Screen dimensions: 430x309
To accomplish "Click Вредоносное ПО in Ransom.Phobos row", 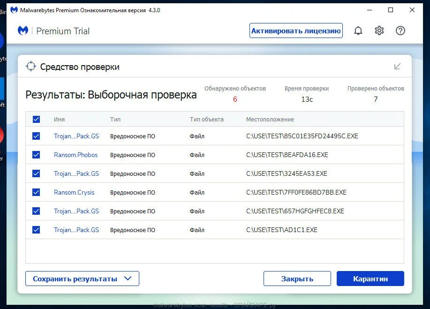I will (132, 155).
